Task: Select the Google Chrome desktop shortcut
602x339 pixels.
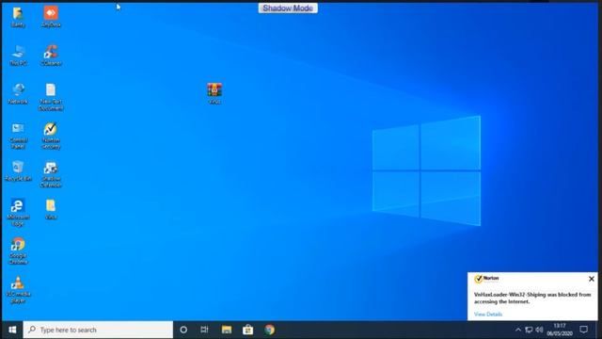Action: 18,250
